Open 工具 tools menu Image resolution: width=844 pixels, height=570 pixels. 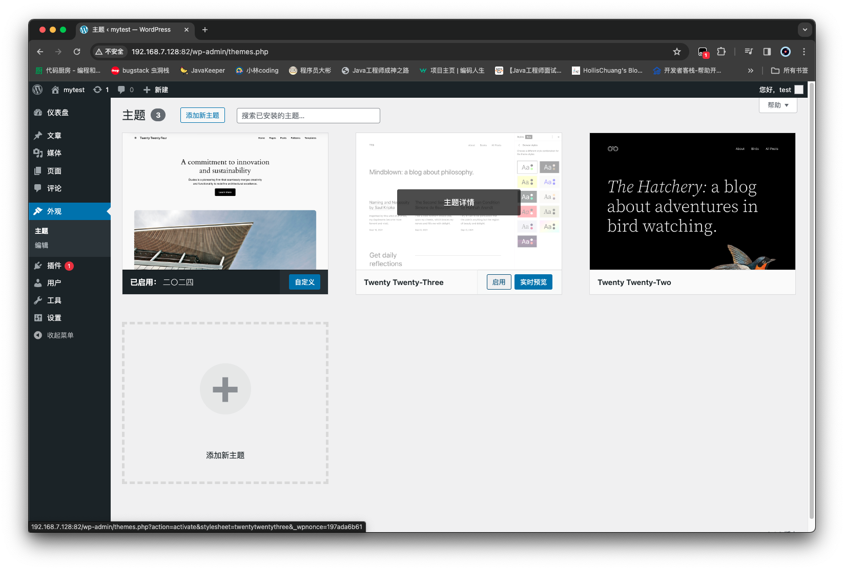coord(70,300)
